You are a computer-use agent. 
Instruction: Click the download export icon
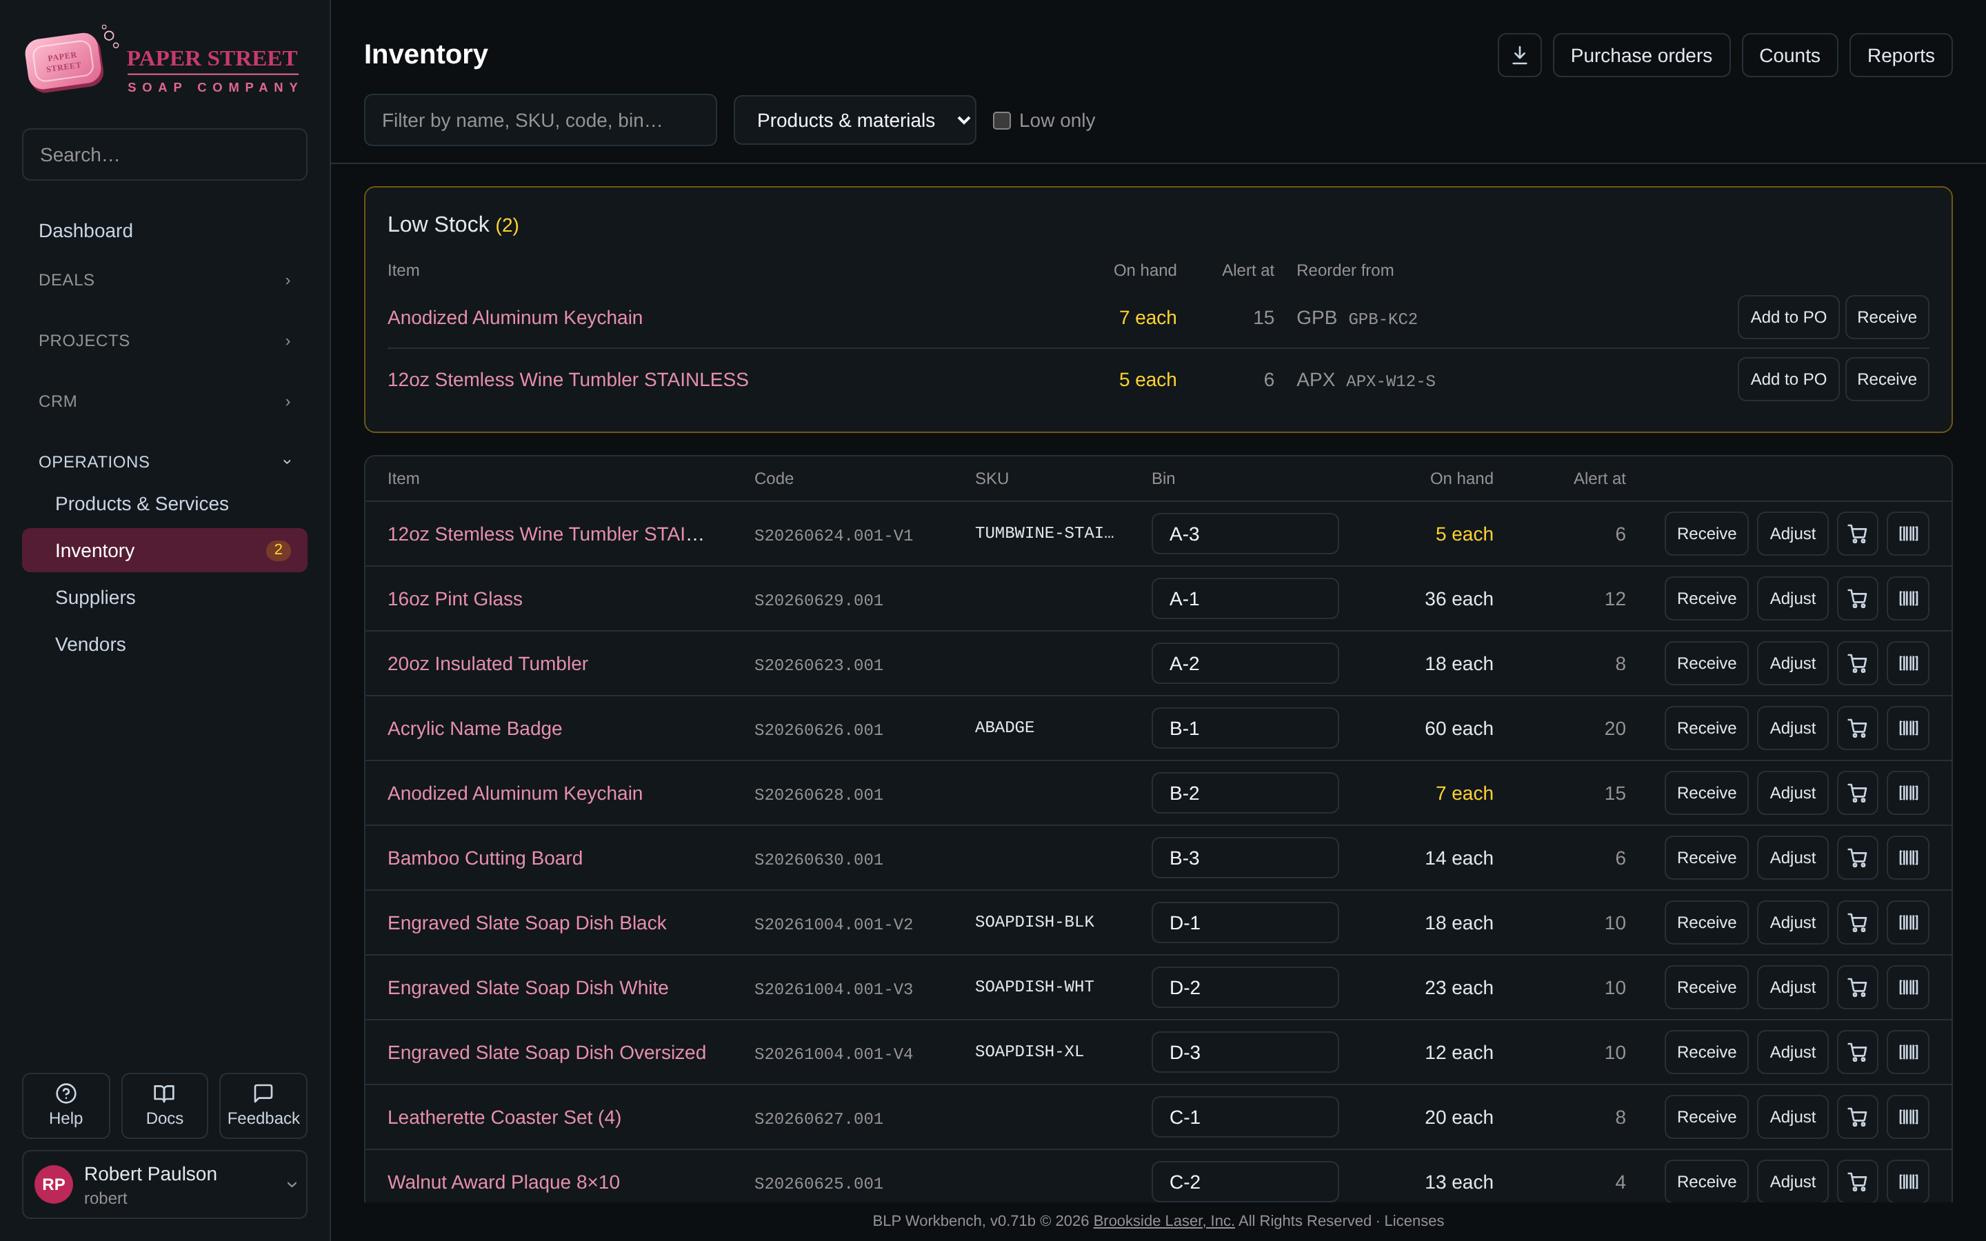[x=1519, y=55]
